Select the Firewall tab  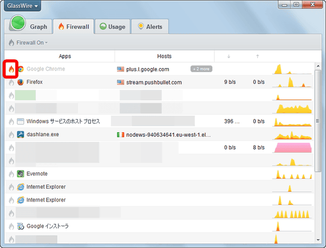click(x=74, y=26)
